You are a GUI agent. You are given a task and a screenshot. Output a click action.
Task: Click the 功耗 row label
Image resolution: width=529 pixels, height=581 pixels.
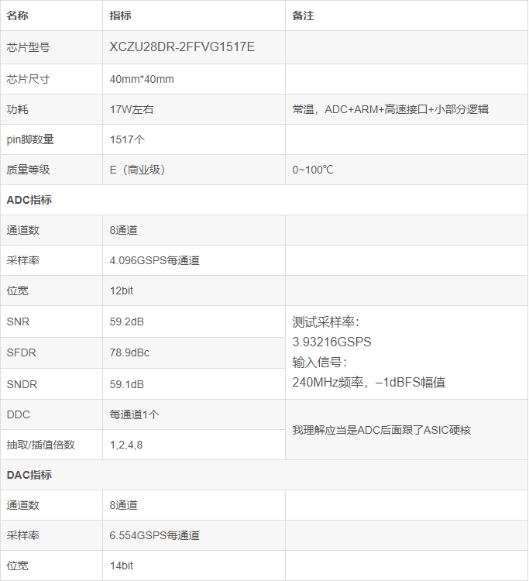point(17,109)
